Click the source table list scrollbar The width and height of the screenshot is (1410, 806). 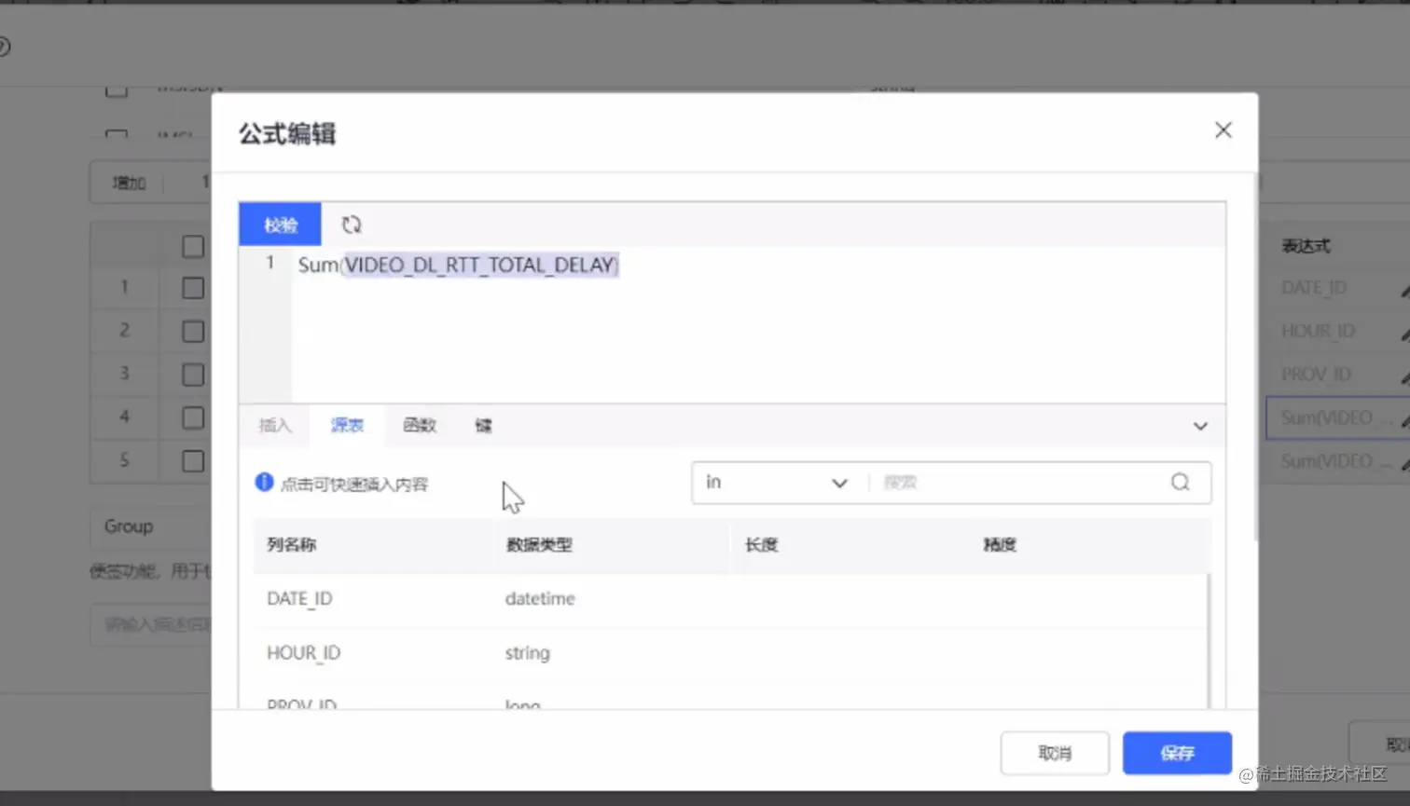[x=1209, y=641]
